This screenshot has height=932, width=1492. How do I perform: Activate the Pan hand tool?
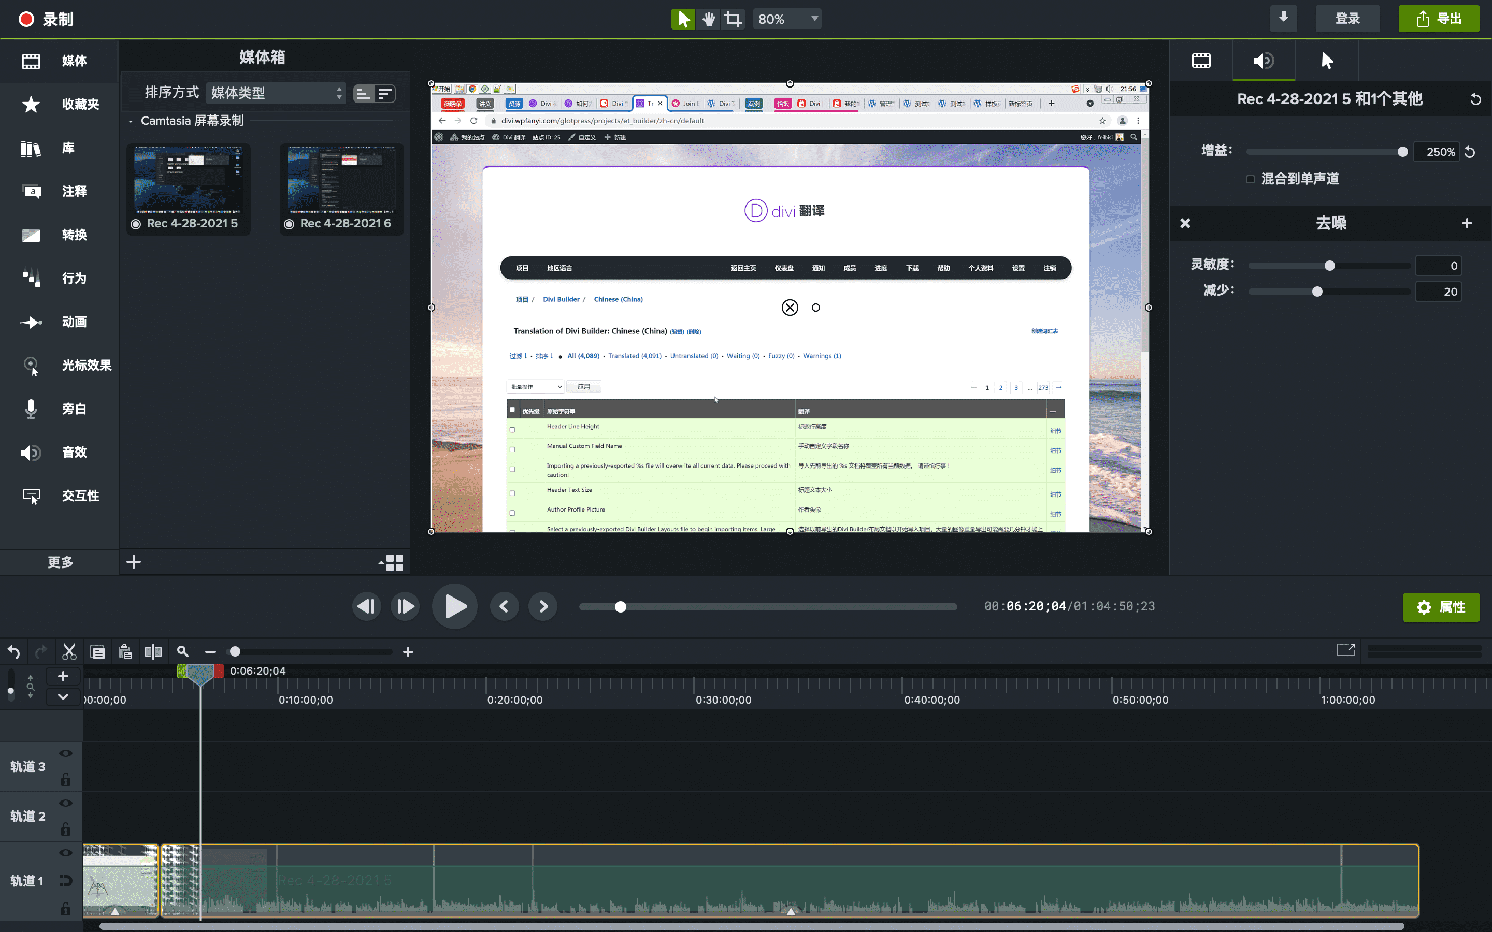708,19
